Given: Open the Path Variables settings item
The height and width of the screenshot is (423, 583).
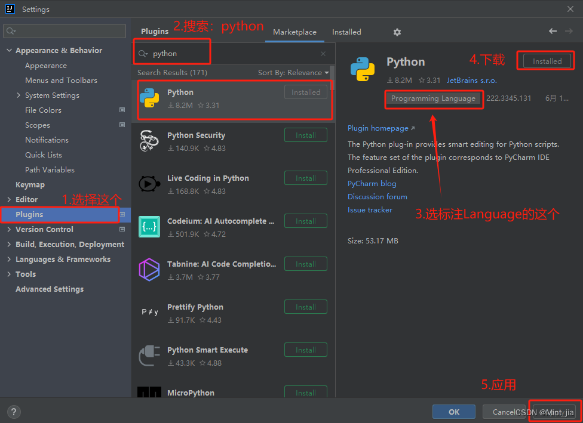Looking at the screenshot, I should coord(50,169).
